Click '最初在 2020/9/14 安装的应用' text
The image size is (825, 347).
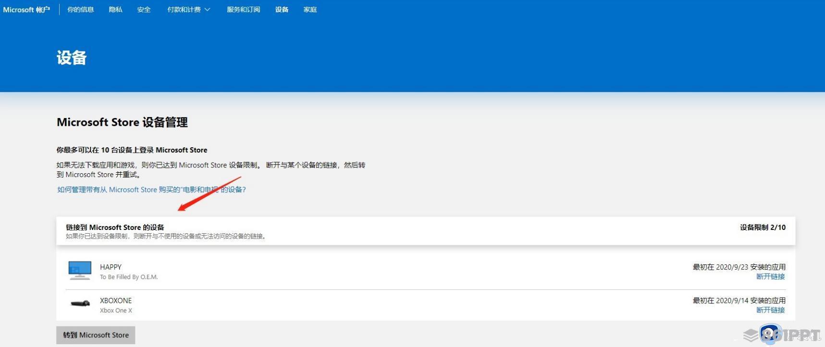pos(739,300)
